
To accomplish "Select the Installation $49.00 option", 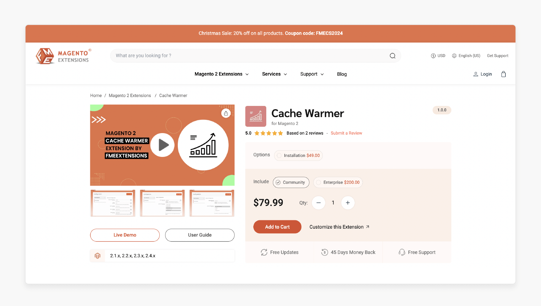I will (x=298, y=155).
